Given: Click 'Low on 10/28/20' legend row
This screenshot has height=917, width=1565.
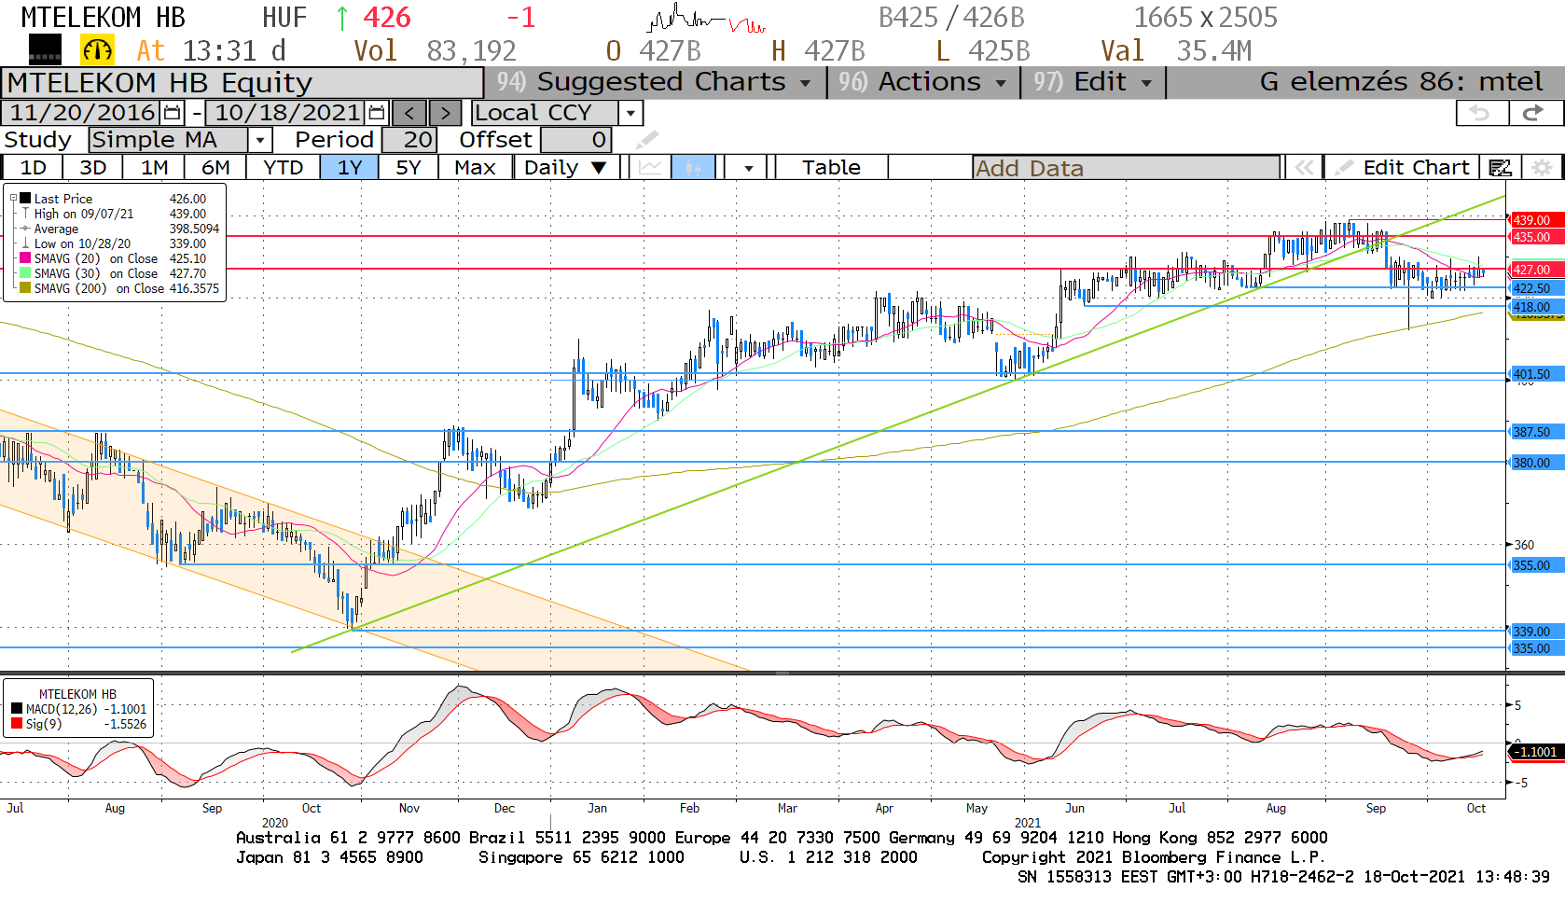Looking at the screenshot, I should point(114,243).
